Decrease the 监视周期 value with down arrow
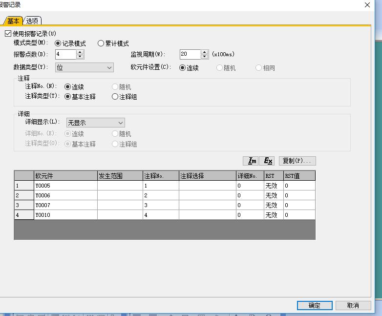 (x=205, y=57)
